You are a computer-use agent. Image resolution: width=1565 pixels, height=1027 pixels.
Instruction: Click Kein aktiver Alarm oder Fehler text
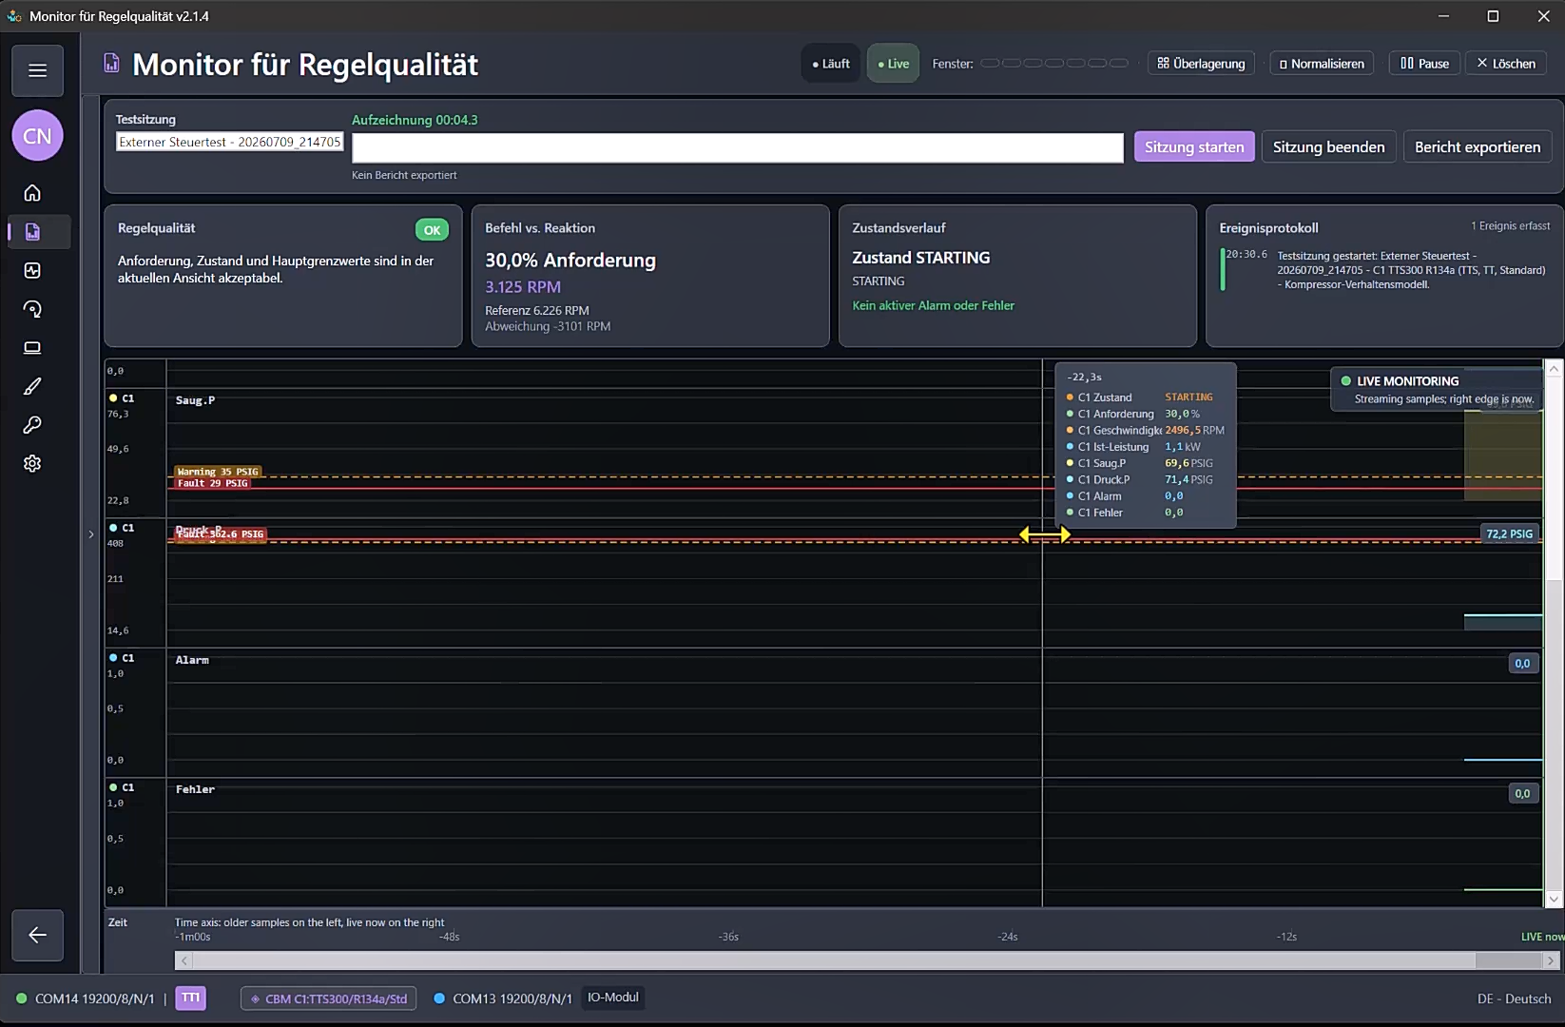(x=933, y=305)
